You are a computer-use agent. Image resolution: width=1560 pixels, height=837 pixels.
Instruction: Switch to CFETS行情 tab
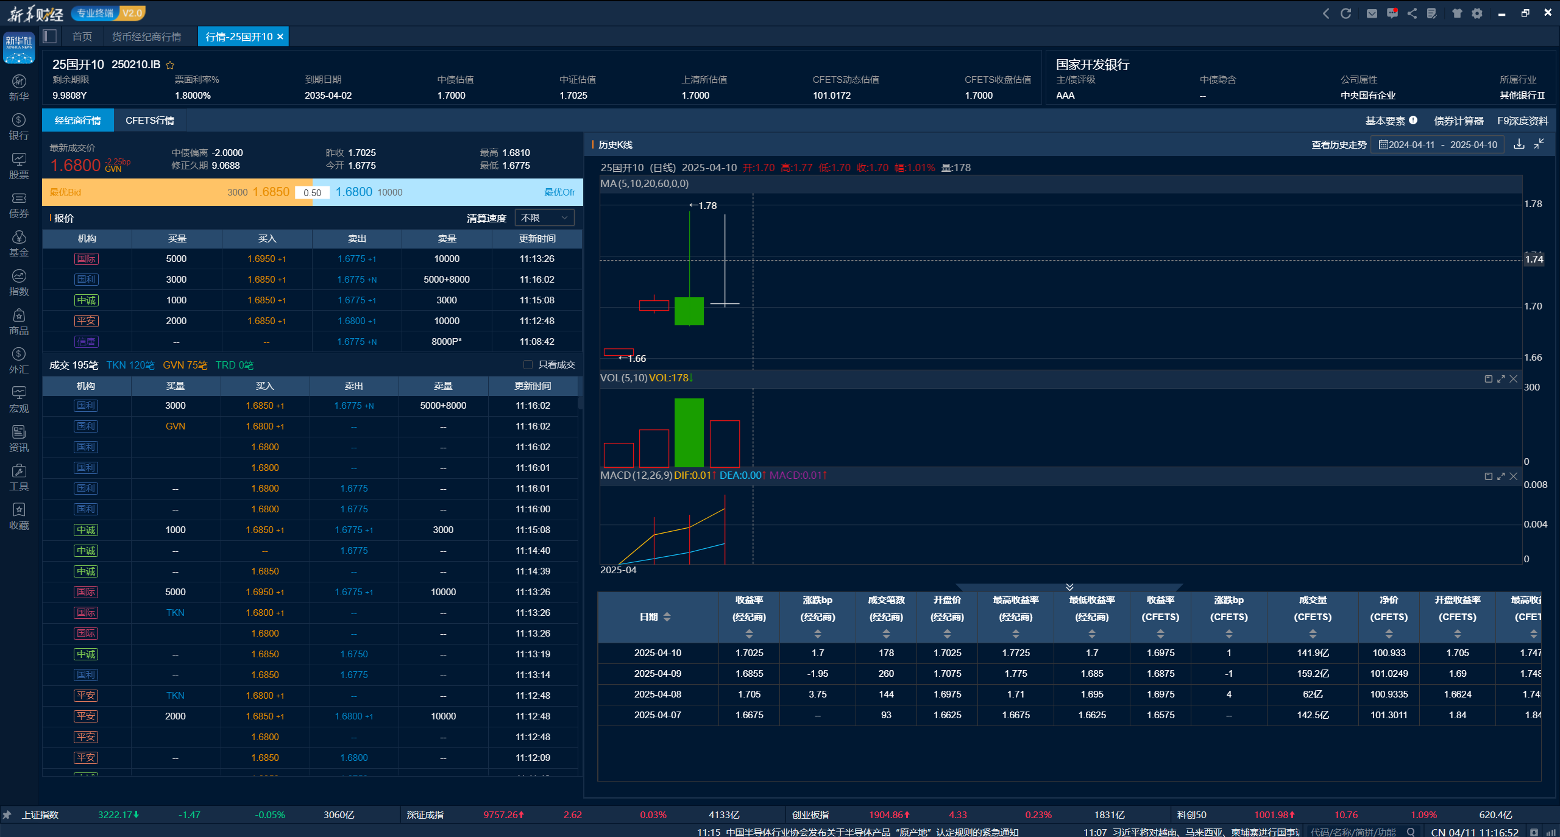150,121
